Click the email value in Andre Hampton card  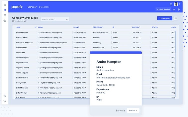point(113,78)
